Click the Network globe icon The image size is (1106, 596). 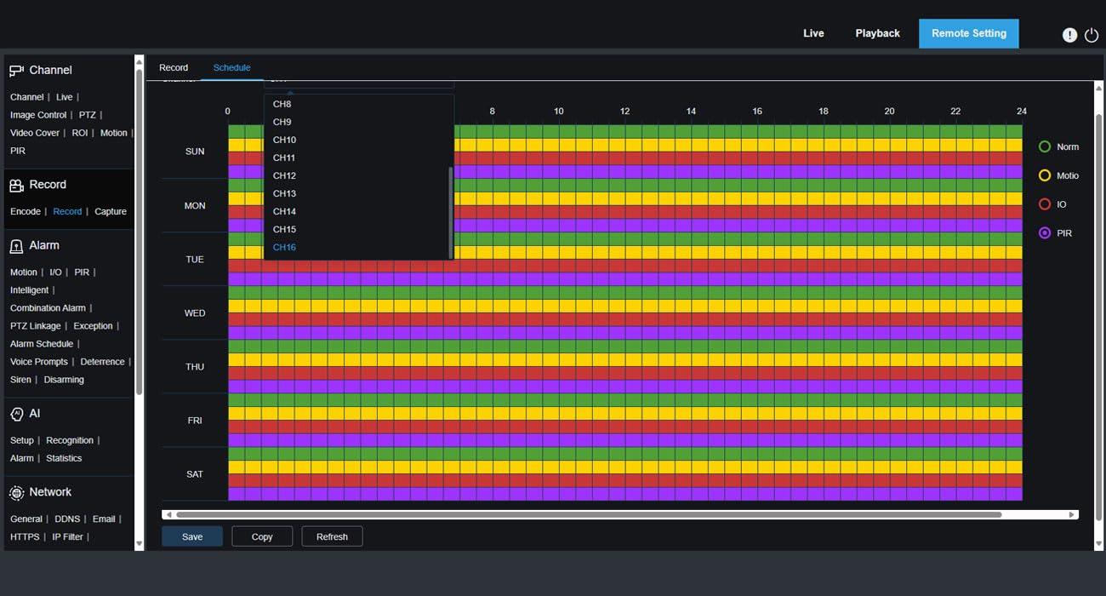(x=16, y=493)
